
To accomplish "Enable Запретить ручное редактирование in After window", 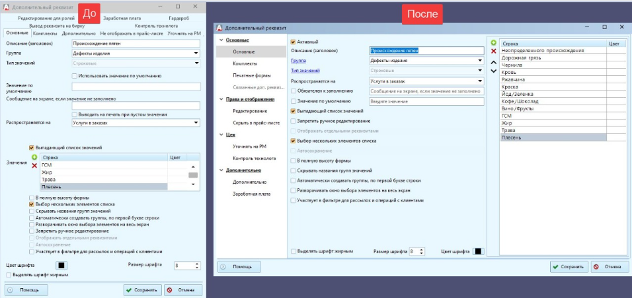I will pos(293,121).
